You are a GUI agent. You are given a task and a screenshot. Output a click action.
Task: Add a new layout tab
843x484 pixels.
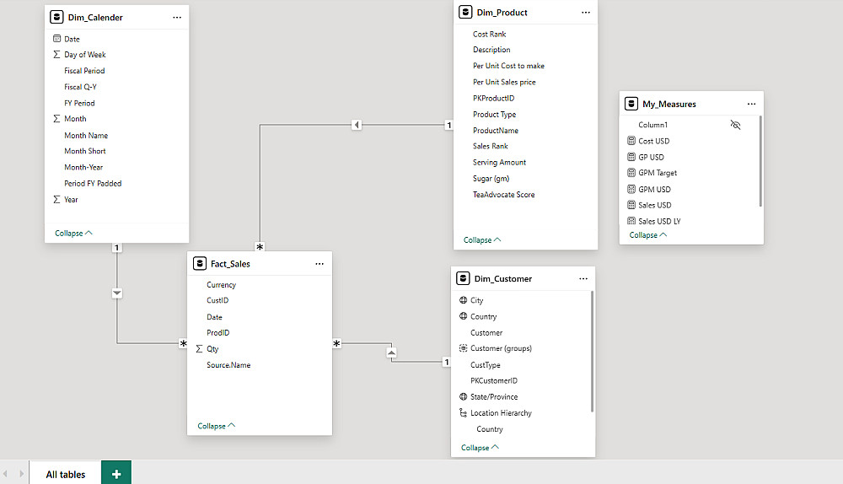115,474
